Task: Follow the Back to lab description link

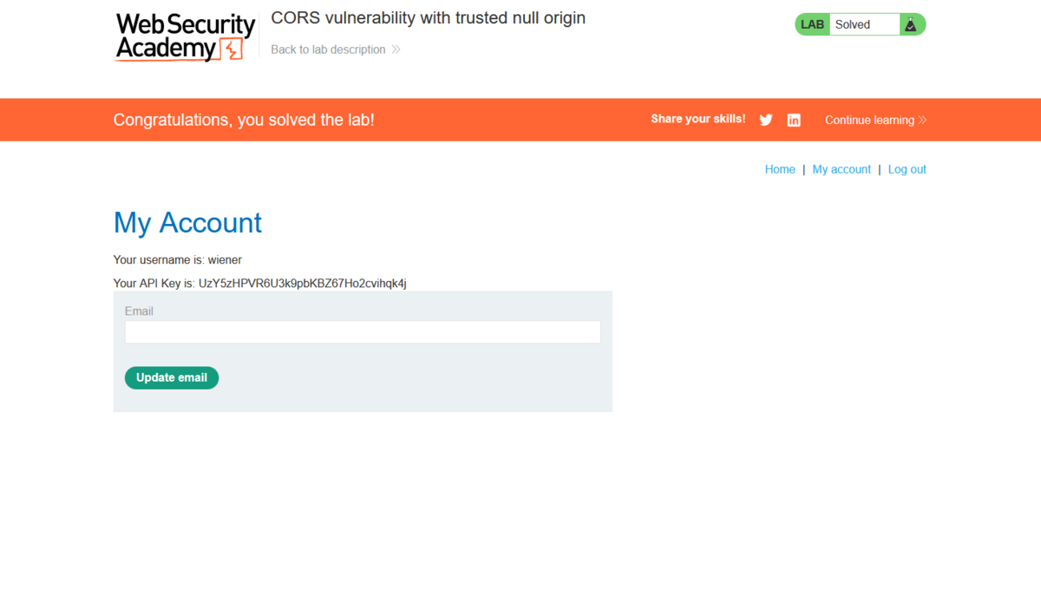Action: point(328,49)
